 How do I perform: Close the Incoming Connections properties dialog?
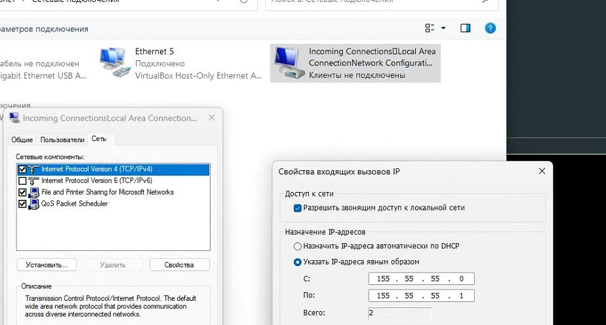211,118
